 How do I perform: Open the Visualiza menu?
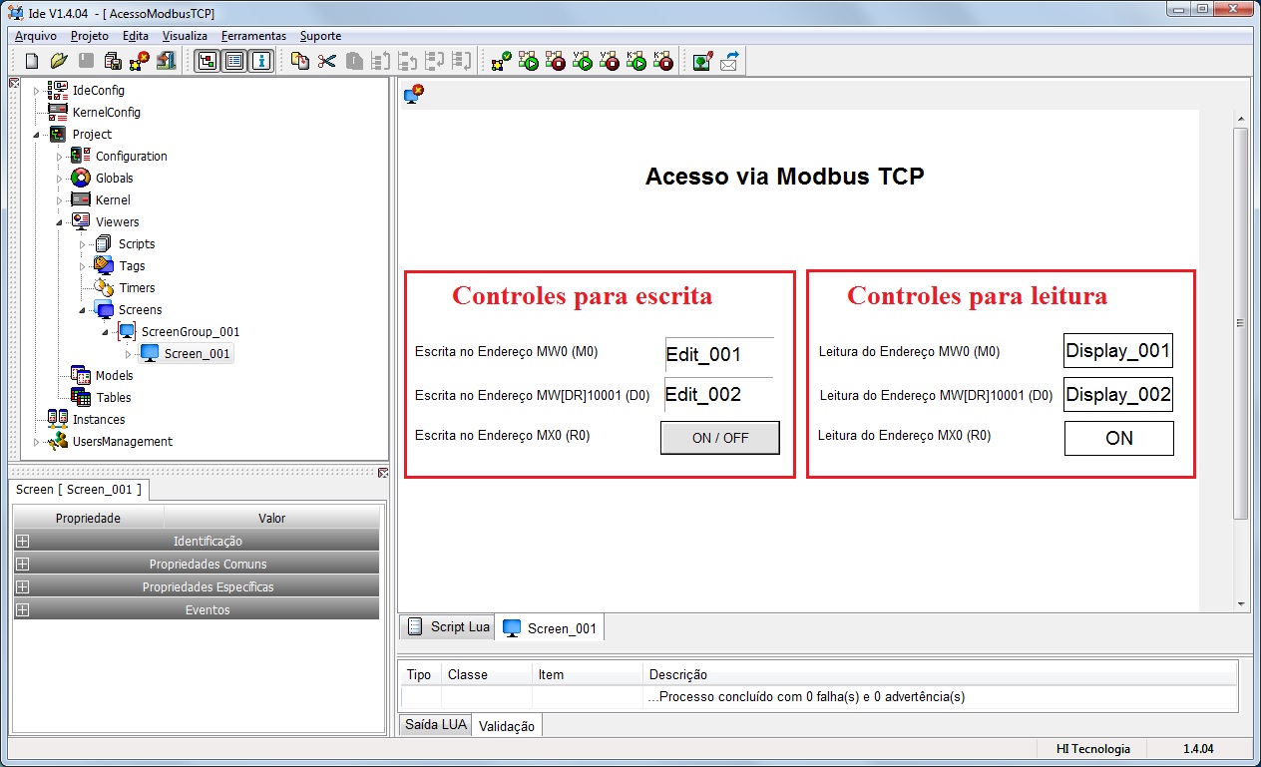(185, 36)
